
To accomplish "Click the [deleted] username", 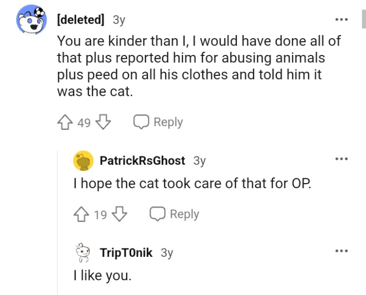I will point(81,20).
